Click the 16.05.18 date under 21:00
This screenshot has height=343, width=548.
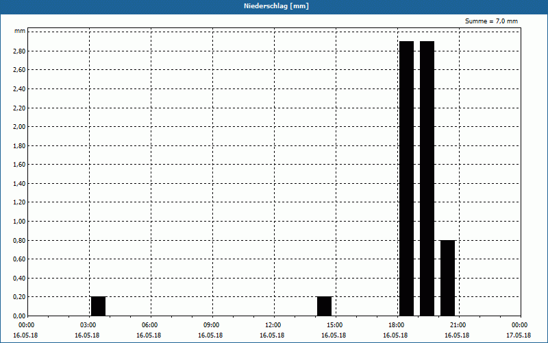[457, 335]
